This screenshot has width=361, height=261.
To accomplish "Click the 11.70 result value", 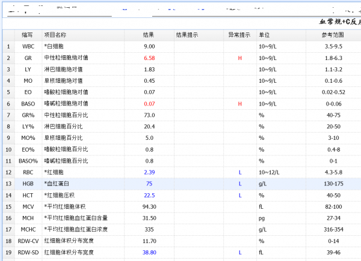I will pyautogui.click(x=149, y=241).
